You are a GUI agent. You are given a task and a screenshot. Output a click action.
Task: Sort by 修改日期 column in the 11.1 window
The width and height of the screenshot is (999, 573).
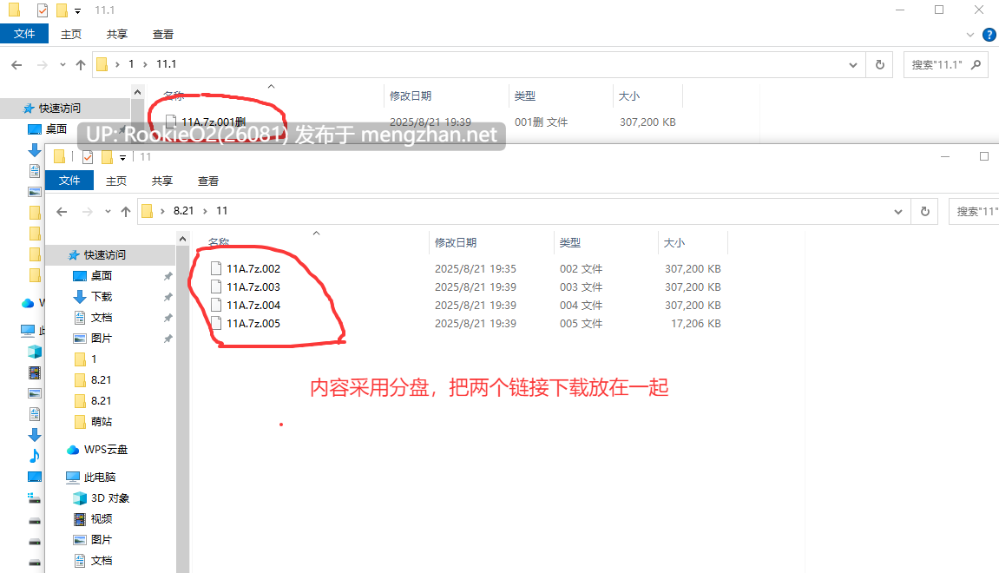pyautogui.click(x=411, y=96)
